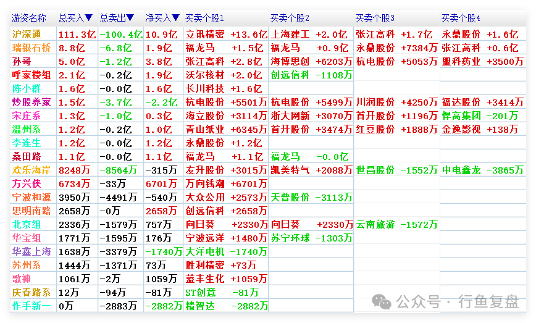Screen dimensions: 536x323
Task: Click 金逸影视 +138万 cell
Action: click(480, 129)
